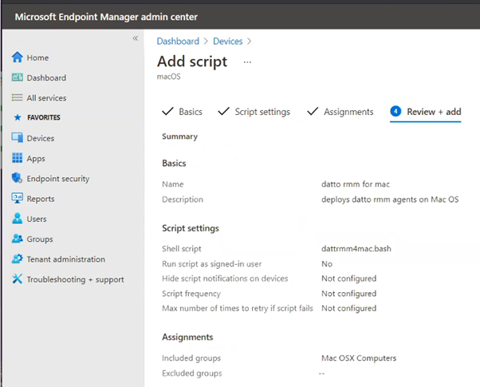
Task: Click the name value 'datto rmm for mac'
Action: click(356, 184)
